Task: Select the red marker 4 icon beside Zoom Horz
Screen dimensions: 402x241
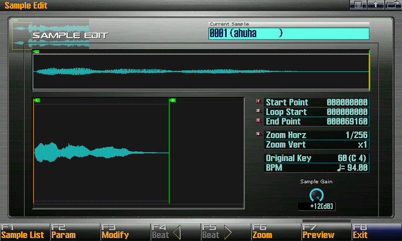Action: (x=259, y=134)
